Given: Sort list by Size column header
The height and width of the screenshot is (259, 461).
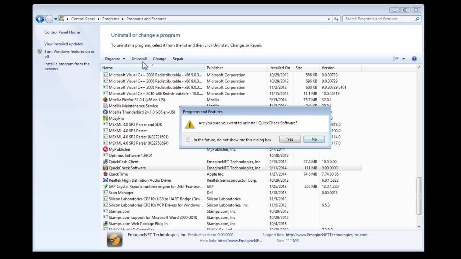Looking at the screenshot, I should pyautogui.click(x=306, y=68).
